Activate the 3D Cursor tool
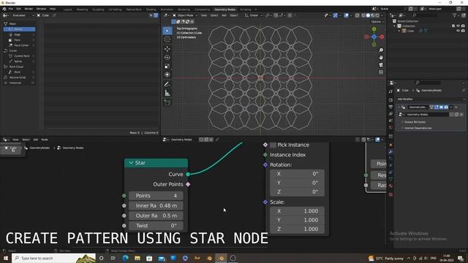 point(167,39)
